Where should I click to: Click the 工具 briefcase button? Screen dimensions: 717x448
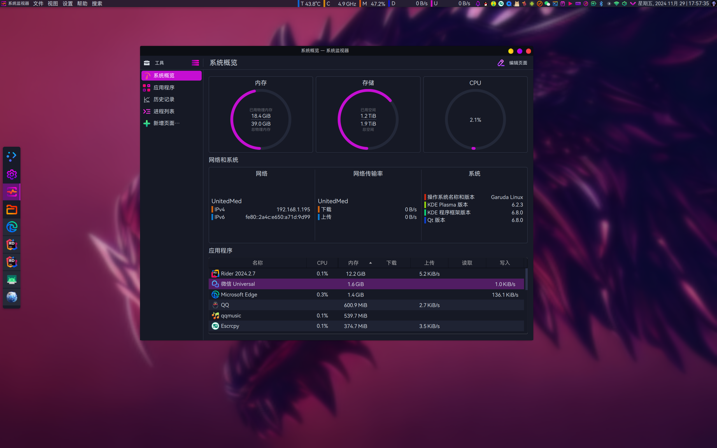click(153, 63)
